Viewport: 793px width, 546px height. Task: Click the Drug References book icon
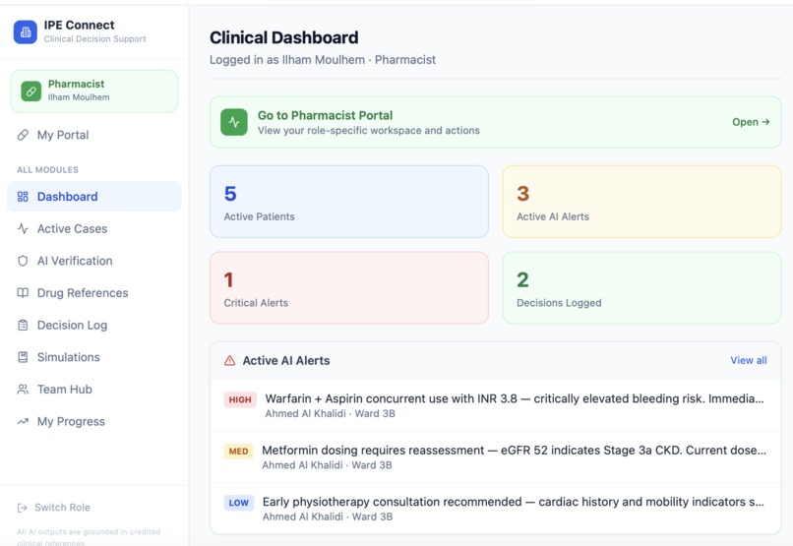tap(23, 293)
